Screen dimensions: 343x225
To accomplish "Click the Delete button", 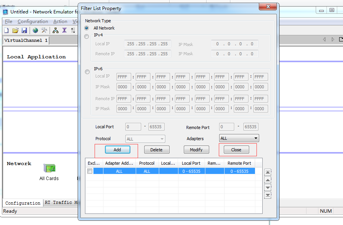I will pos(157,150).
